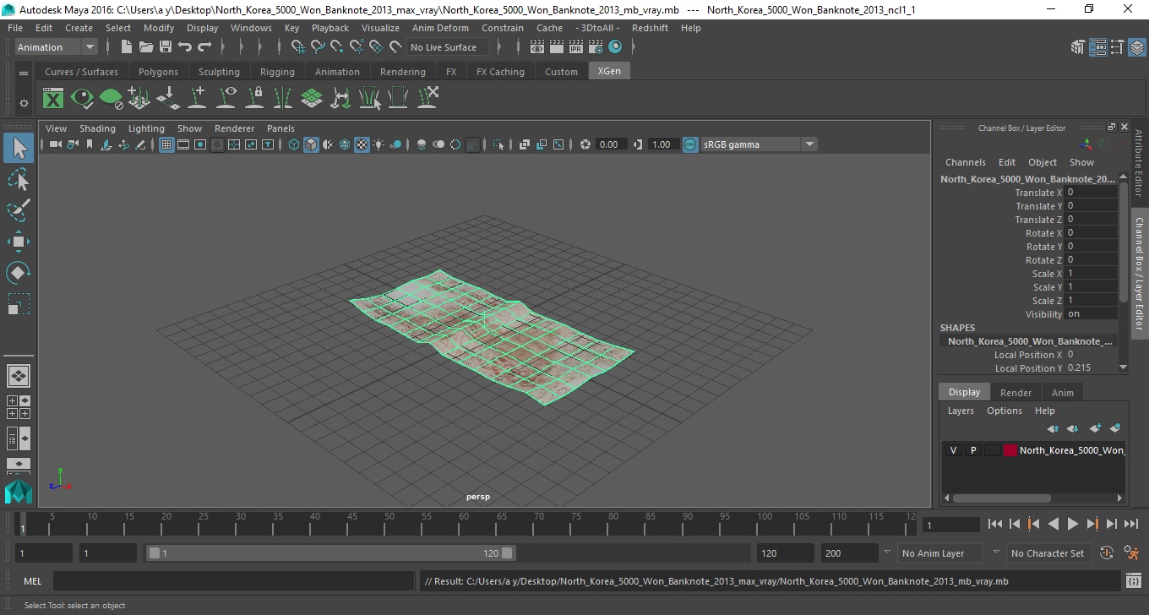Viewport: 1149px width, 615px height.
Task: Click the time range slider bar
Action: [x=330, y=553]
